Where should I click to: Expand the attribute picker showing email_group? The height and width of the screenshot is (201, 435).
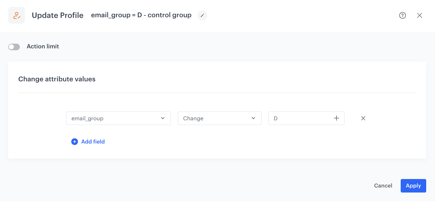118,118
